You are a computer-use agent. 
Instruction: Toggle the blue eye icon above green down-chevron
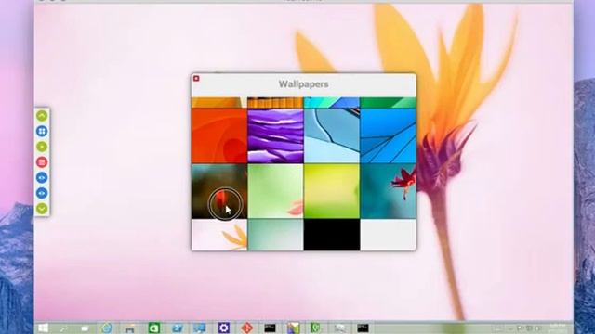click(42, 193)
